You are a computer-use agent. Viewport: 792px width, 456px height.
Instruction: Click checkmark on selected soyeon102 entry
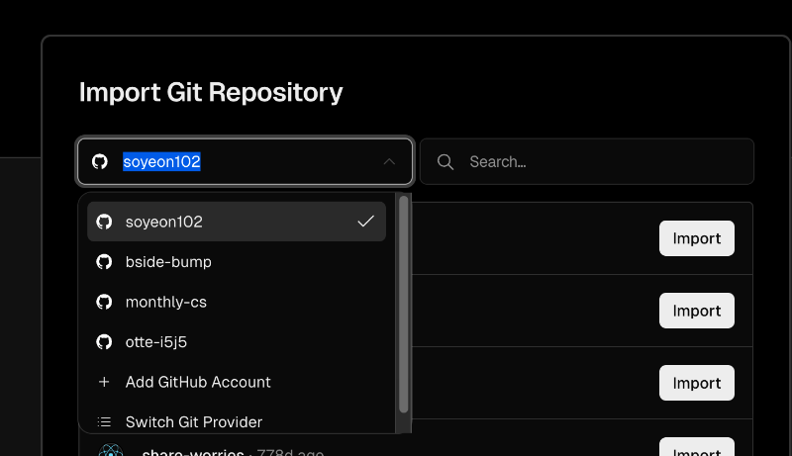click(x=365, y=221)
